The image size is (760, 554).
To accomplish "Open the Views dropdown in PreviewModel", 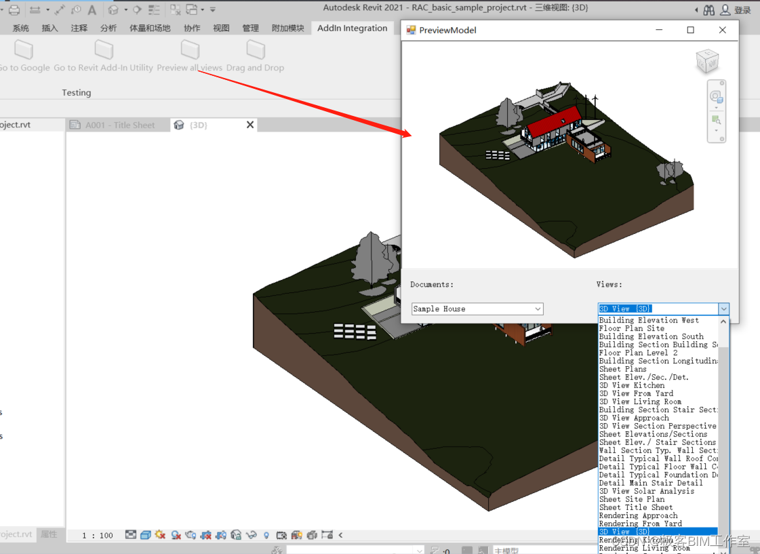I will [x=724, y=309].
